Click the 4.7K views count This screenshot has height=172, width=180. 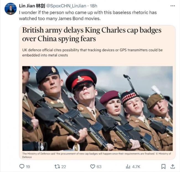(x=136, y=166)
